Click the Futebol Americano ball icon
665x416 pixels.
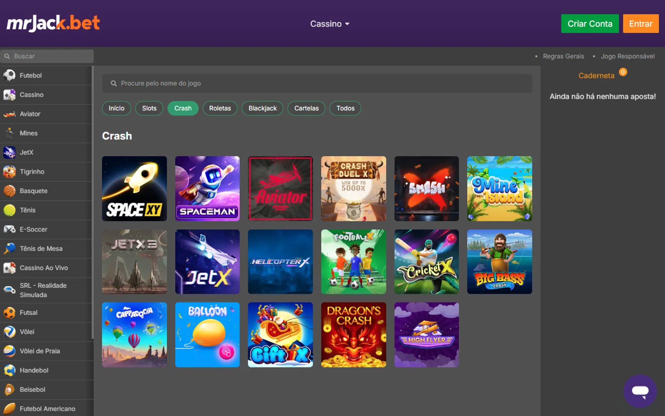click(x=9, y=409)
